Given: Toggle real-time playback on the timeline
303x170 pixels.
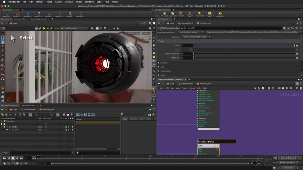Looking at the screenshot, I should point(17,163).
